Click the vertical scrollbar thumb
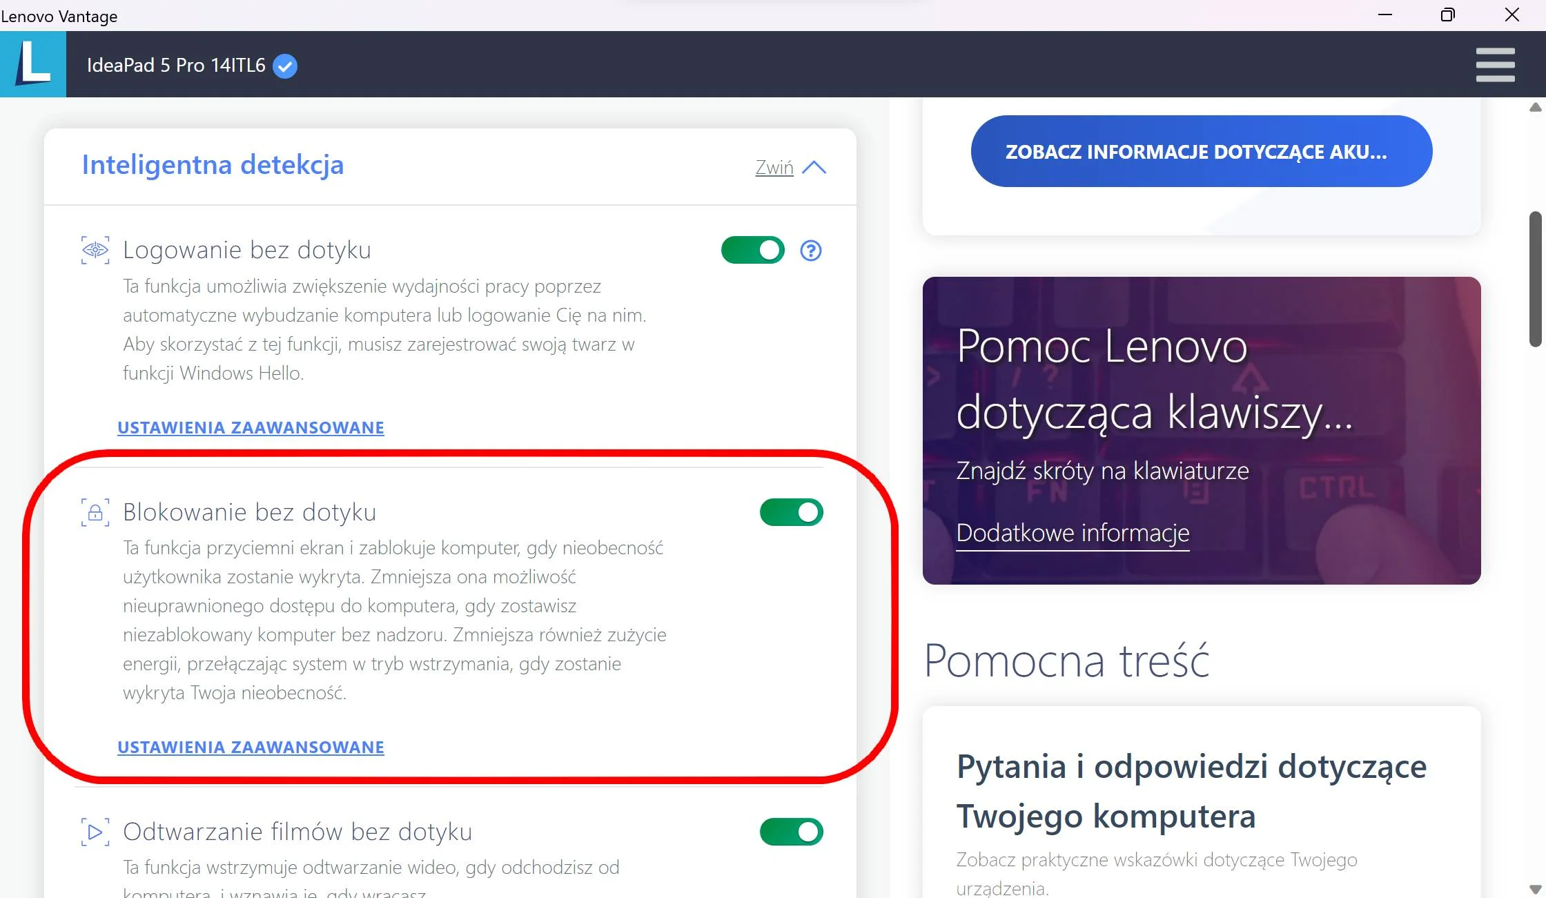This screenshot has height=898, width=1546. tap(1536, 279)
